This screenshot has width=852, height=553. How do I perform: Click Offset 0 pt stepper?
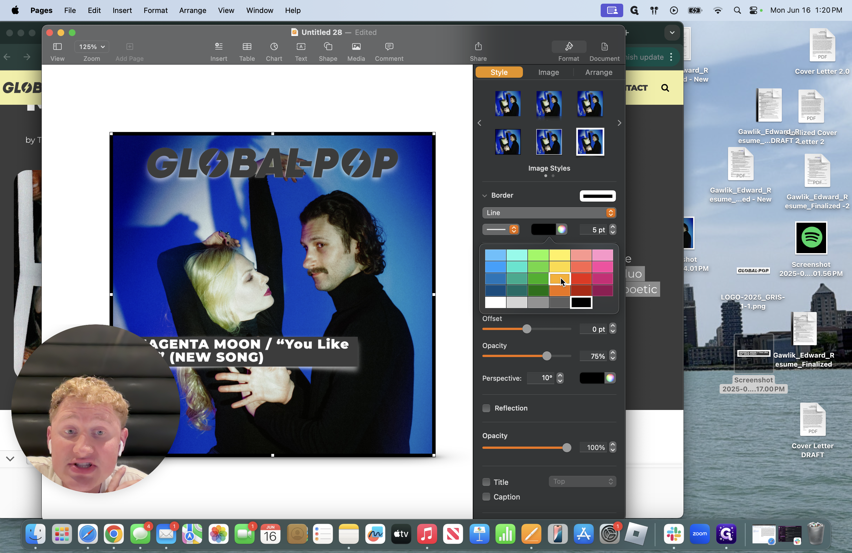(613, 329)
